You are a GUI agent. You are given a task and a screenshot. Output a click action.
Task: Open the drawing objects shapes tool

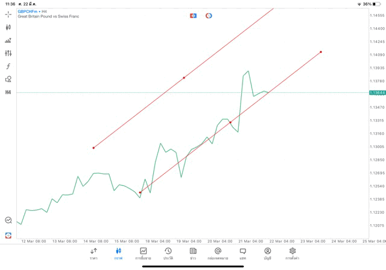(8, 79)
